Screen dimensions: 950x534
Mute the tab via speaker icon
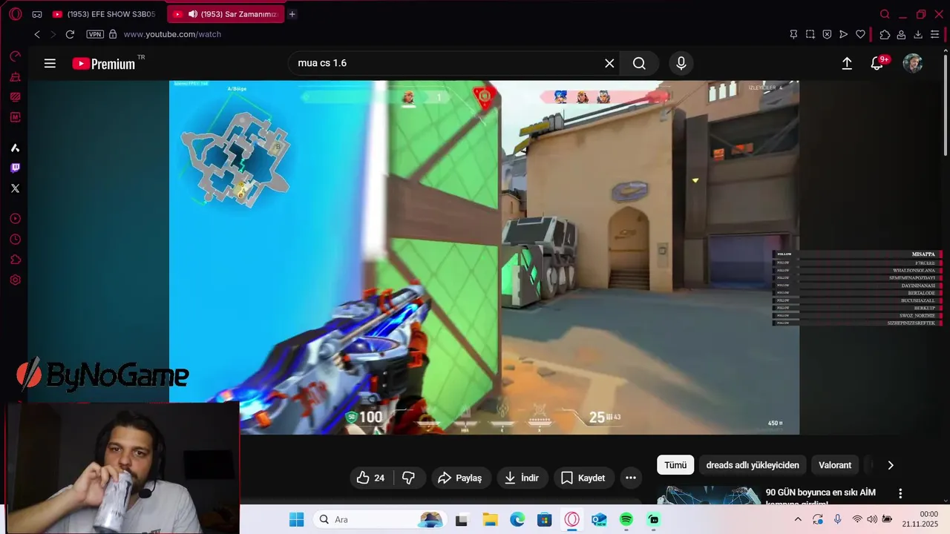tap(193, 14)
